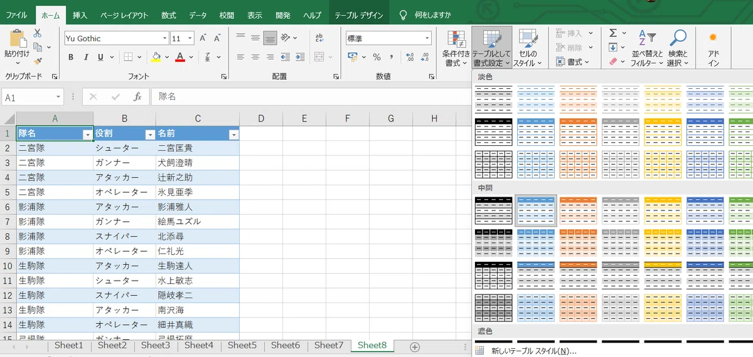Open the ファイル tab
Screen dimensions: 753x357
point(16,14)
